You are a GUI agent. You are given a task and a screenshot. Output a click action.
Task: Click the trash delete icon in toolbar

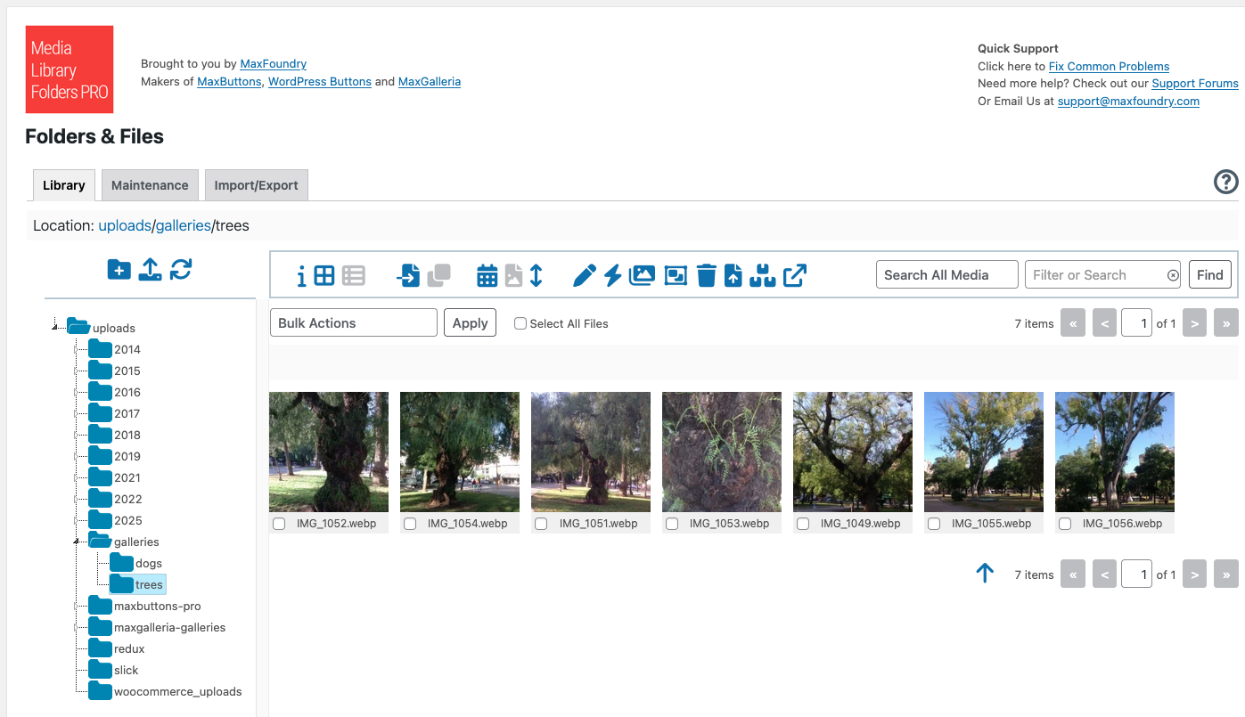706,276
